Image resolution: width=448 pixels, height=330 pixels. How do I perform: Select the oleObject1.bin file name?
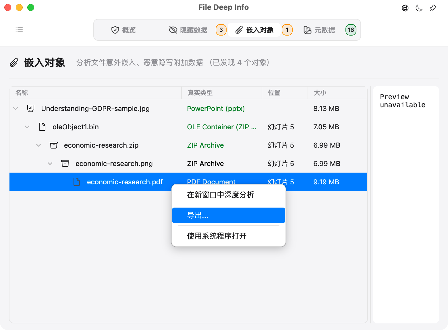click(x=76, y=127)
